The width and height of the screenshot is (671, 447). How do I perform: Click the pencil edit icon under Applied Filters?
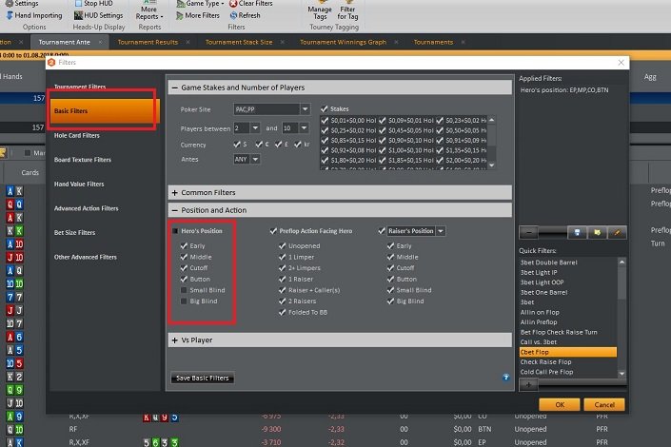tap(618, 232)
